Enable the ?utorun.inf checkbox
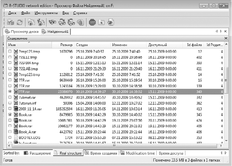 pyautogui.click(x=10, y=103)
